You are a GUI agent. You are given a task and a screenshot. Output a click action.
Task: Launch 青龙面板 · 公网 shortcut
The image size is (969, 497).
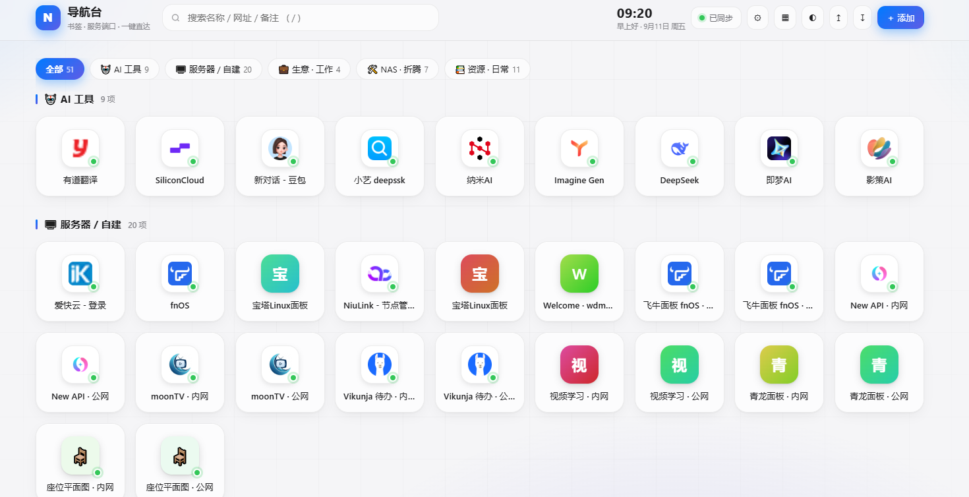pyautogui.click(x=879, y=372)
